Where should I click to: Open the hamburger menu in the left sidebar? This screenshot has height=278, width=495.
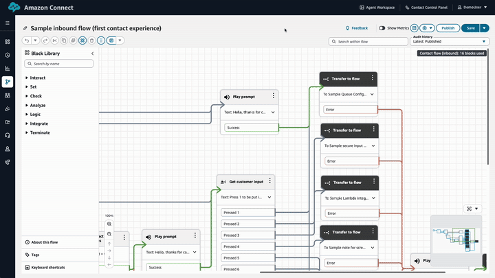pyautogui.click(x=8, y=23)
